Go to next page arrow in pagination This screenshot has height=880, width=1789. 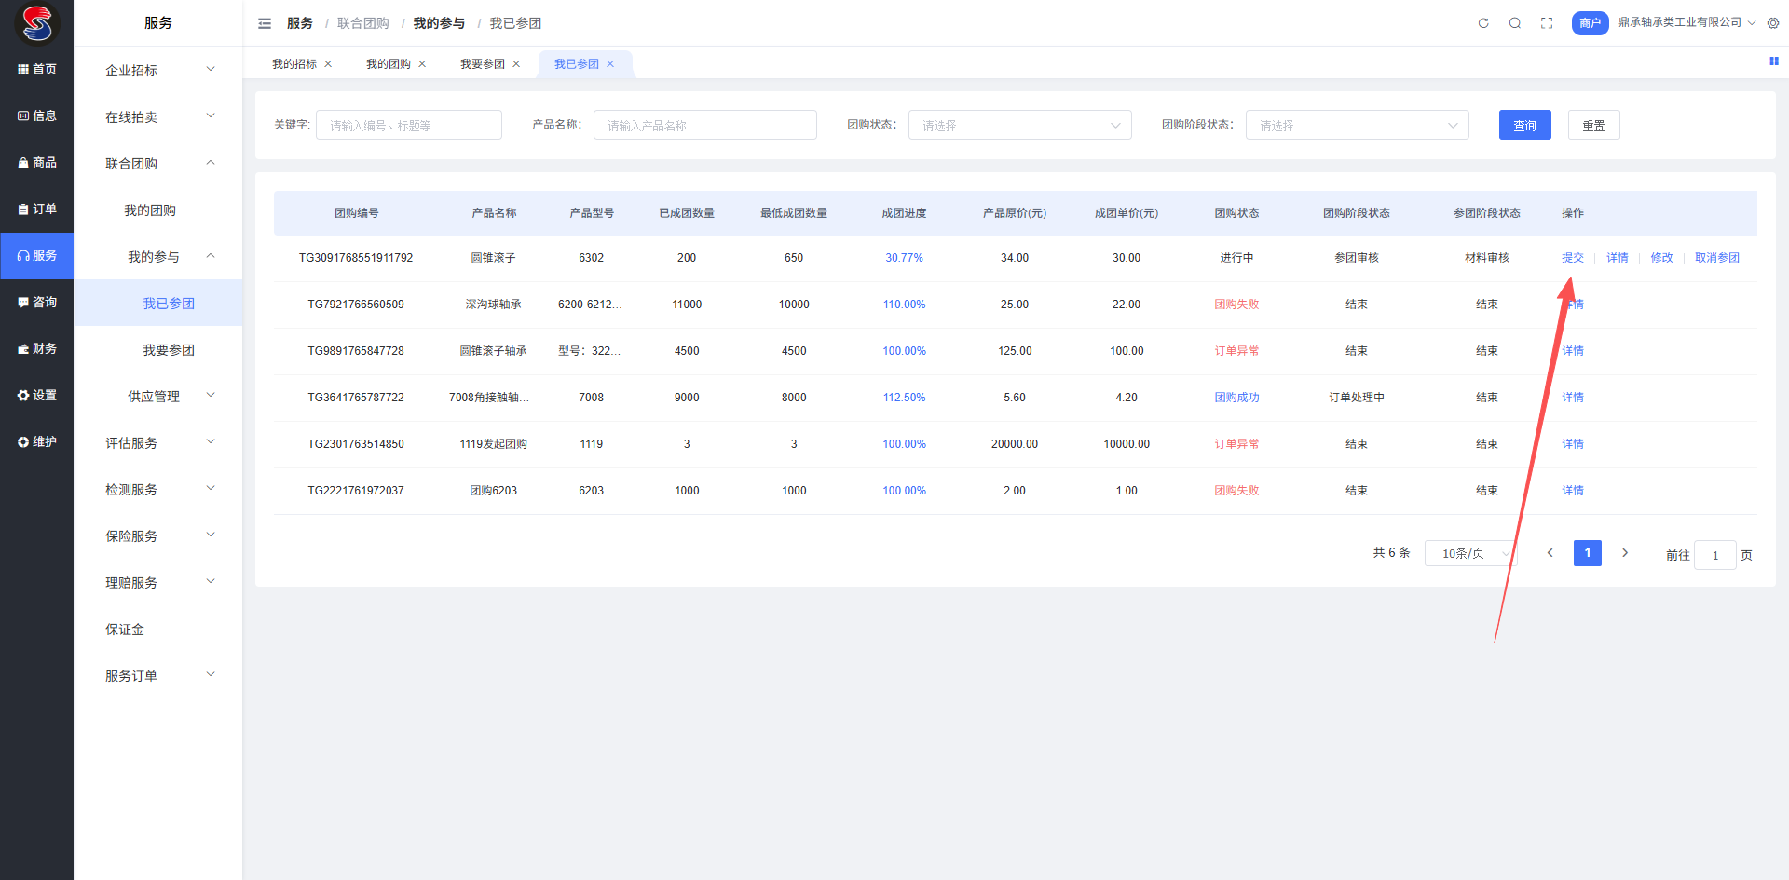click(1625, 553)
